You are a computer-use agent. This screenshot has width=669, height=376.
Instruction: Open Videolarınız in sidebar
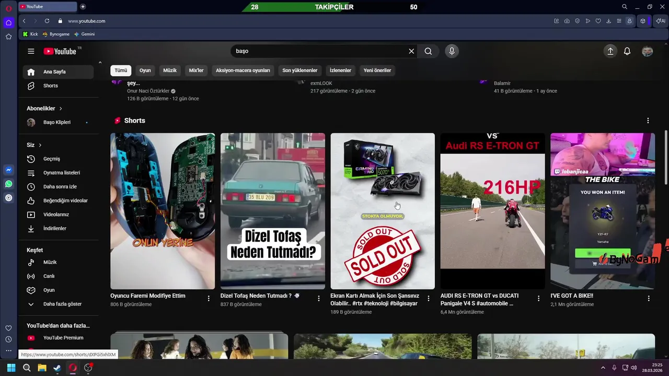[58, 215]
